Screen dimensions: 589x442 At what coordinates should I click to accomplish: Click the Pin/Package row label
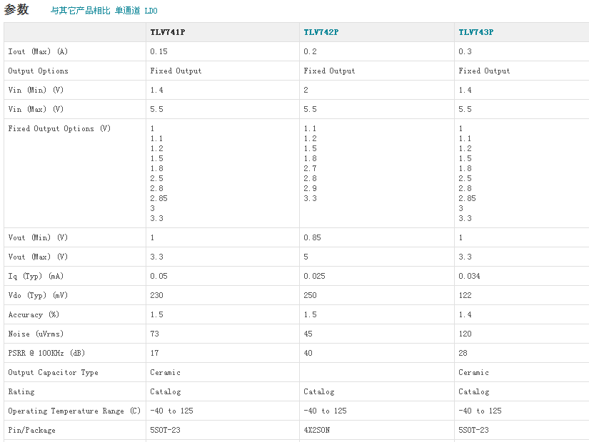pos(31,430)
